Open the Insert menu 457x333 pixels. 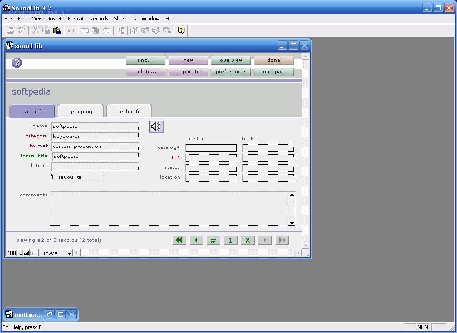(55, 19)
